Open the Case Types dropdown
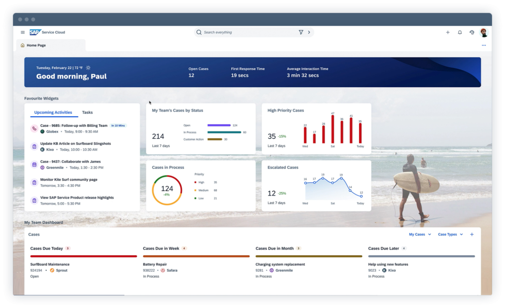The height and width of the screenshot is (308, 505). [450, 235]
